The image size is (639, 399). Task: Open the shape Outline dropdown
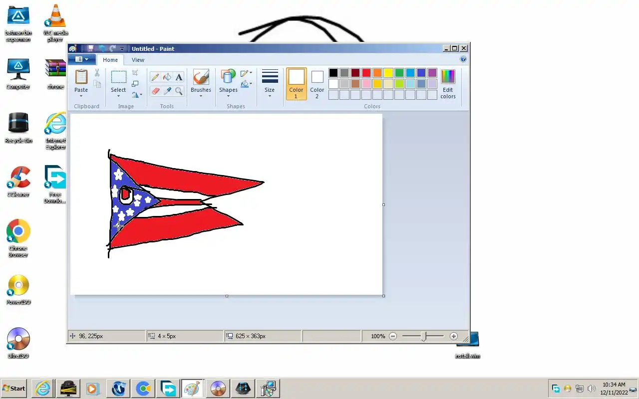point(246,73)
